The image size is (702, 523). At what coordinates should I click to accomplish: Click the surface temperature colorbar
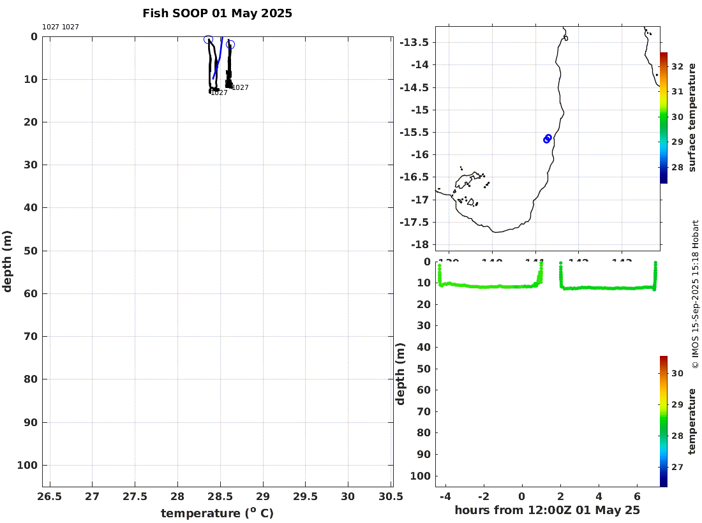(664, 117)
